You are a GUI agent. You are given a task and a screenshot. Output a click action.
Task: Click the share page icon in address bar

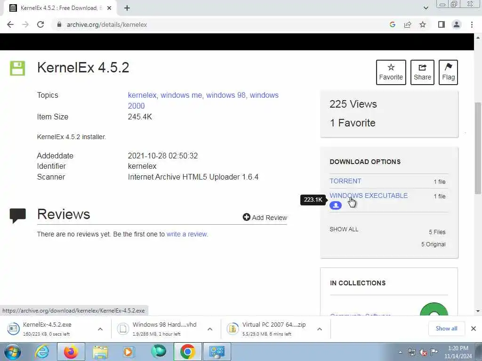[x=408, y=24]
